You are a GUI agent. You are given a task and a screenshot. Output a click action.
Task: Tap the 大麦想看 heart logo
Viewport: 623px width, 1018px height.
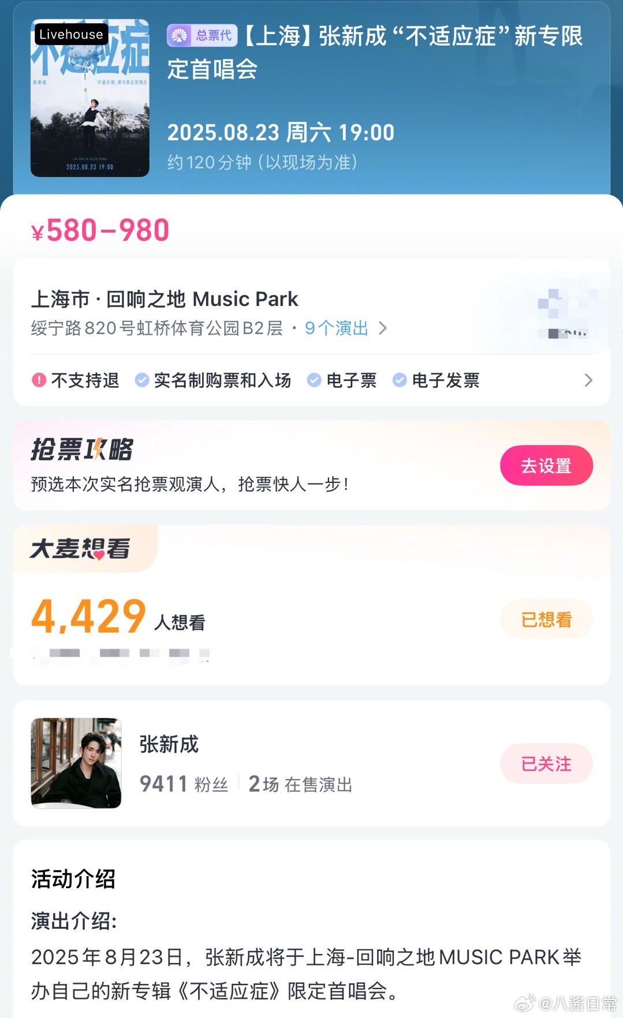[x=80, y=548]
